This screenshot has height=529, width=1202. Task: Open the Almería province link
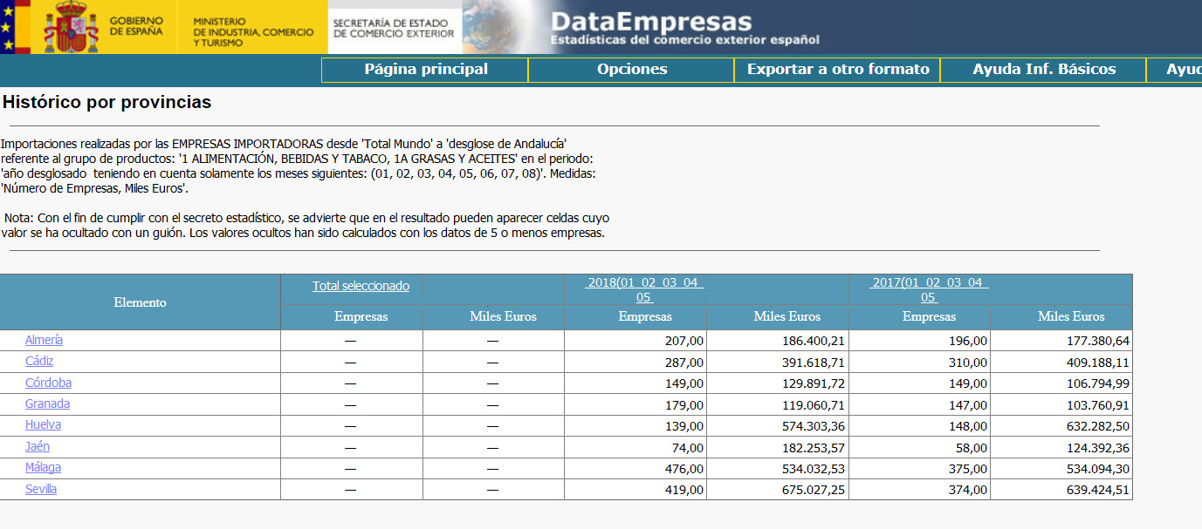coord(44,340)
